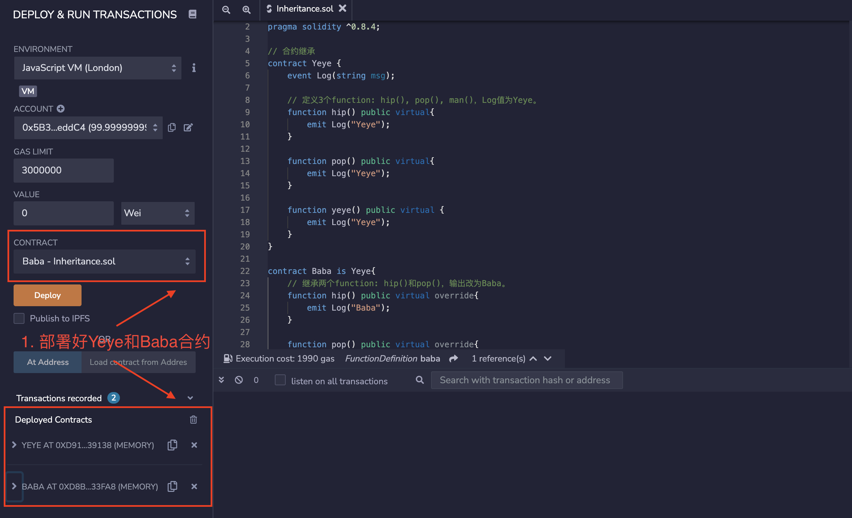
Task: Click the edit icon next to account
Action: point(188,128)
